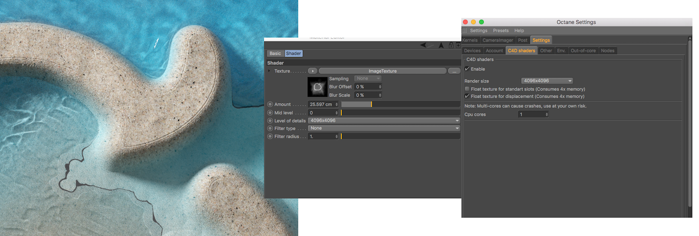
Task: Switch to the Out-of-core sub-tab
Action: [x=583, y=51]
